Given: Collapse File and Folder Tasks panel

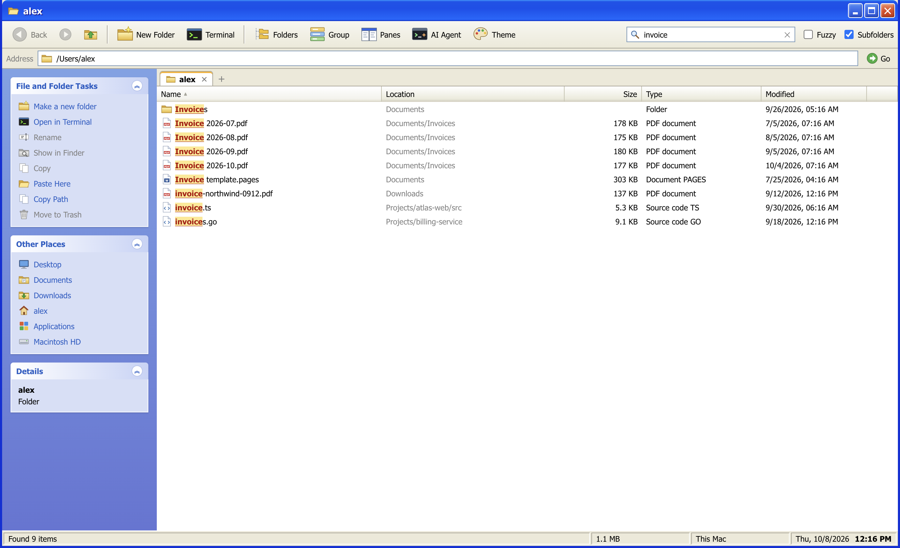Looking at the screenshot, I should pos(137,86).
